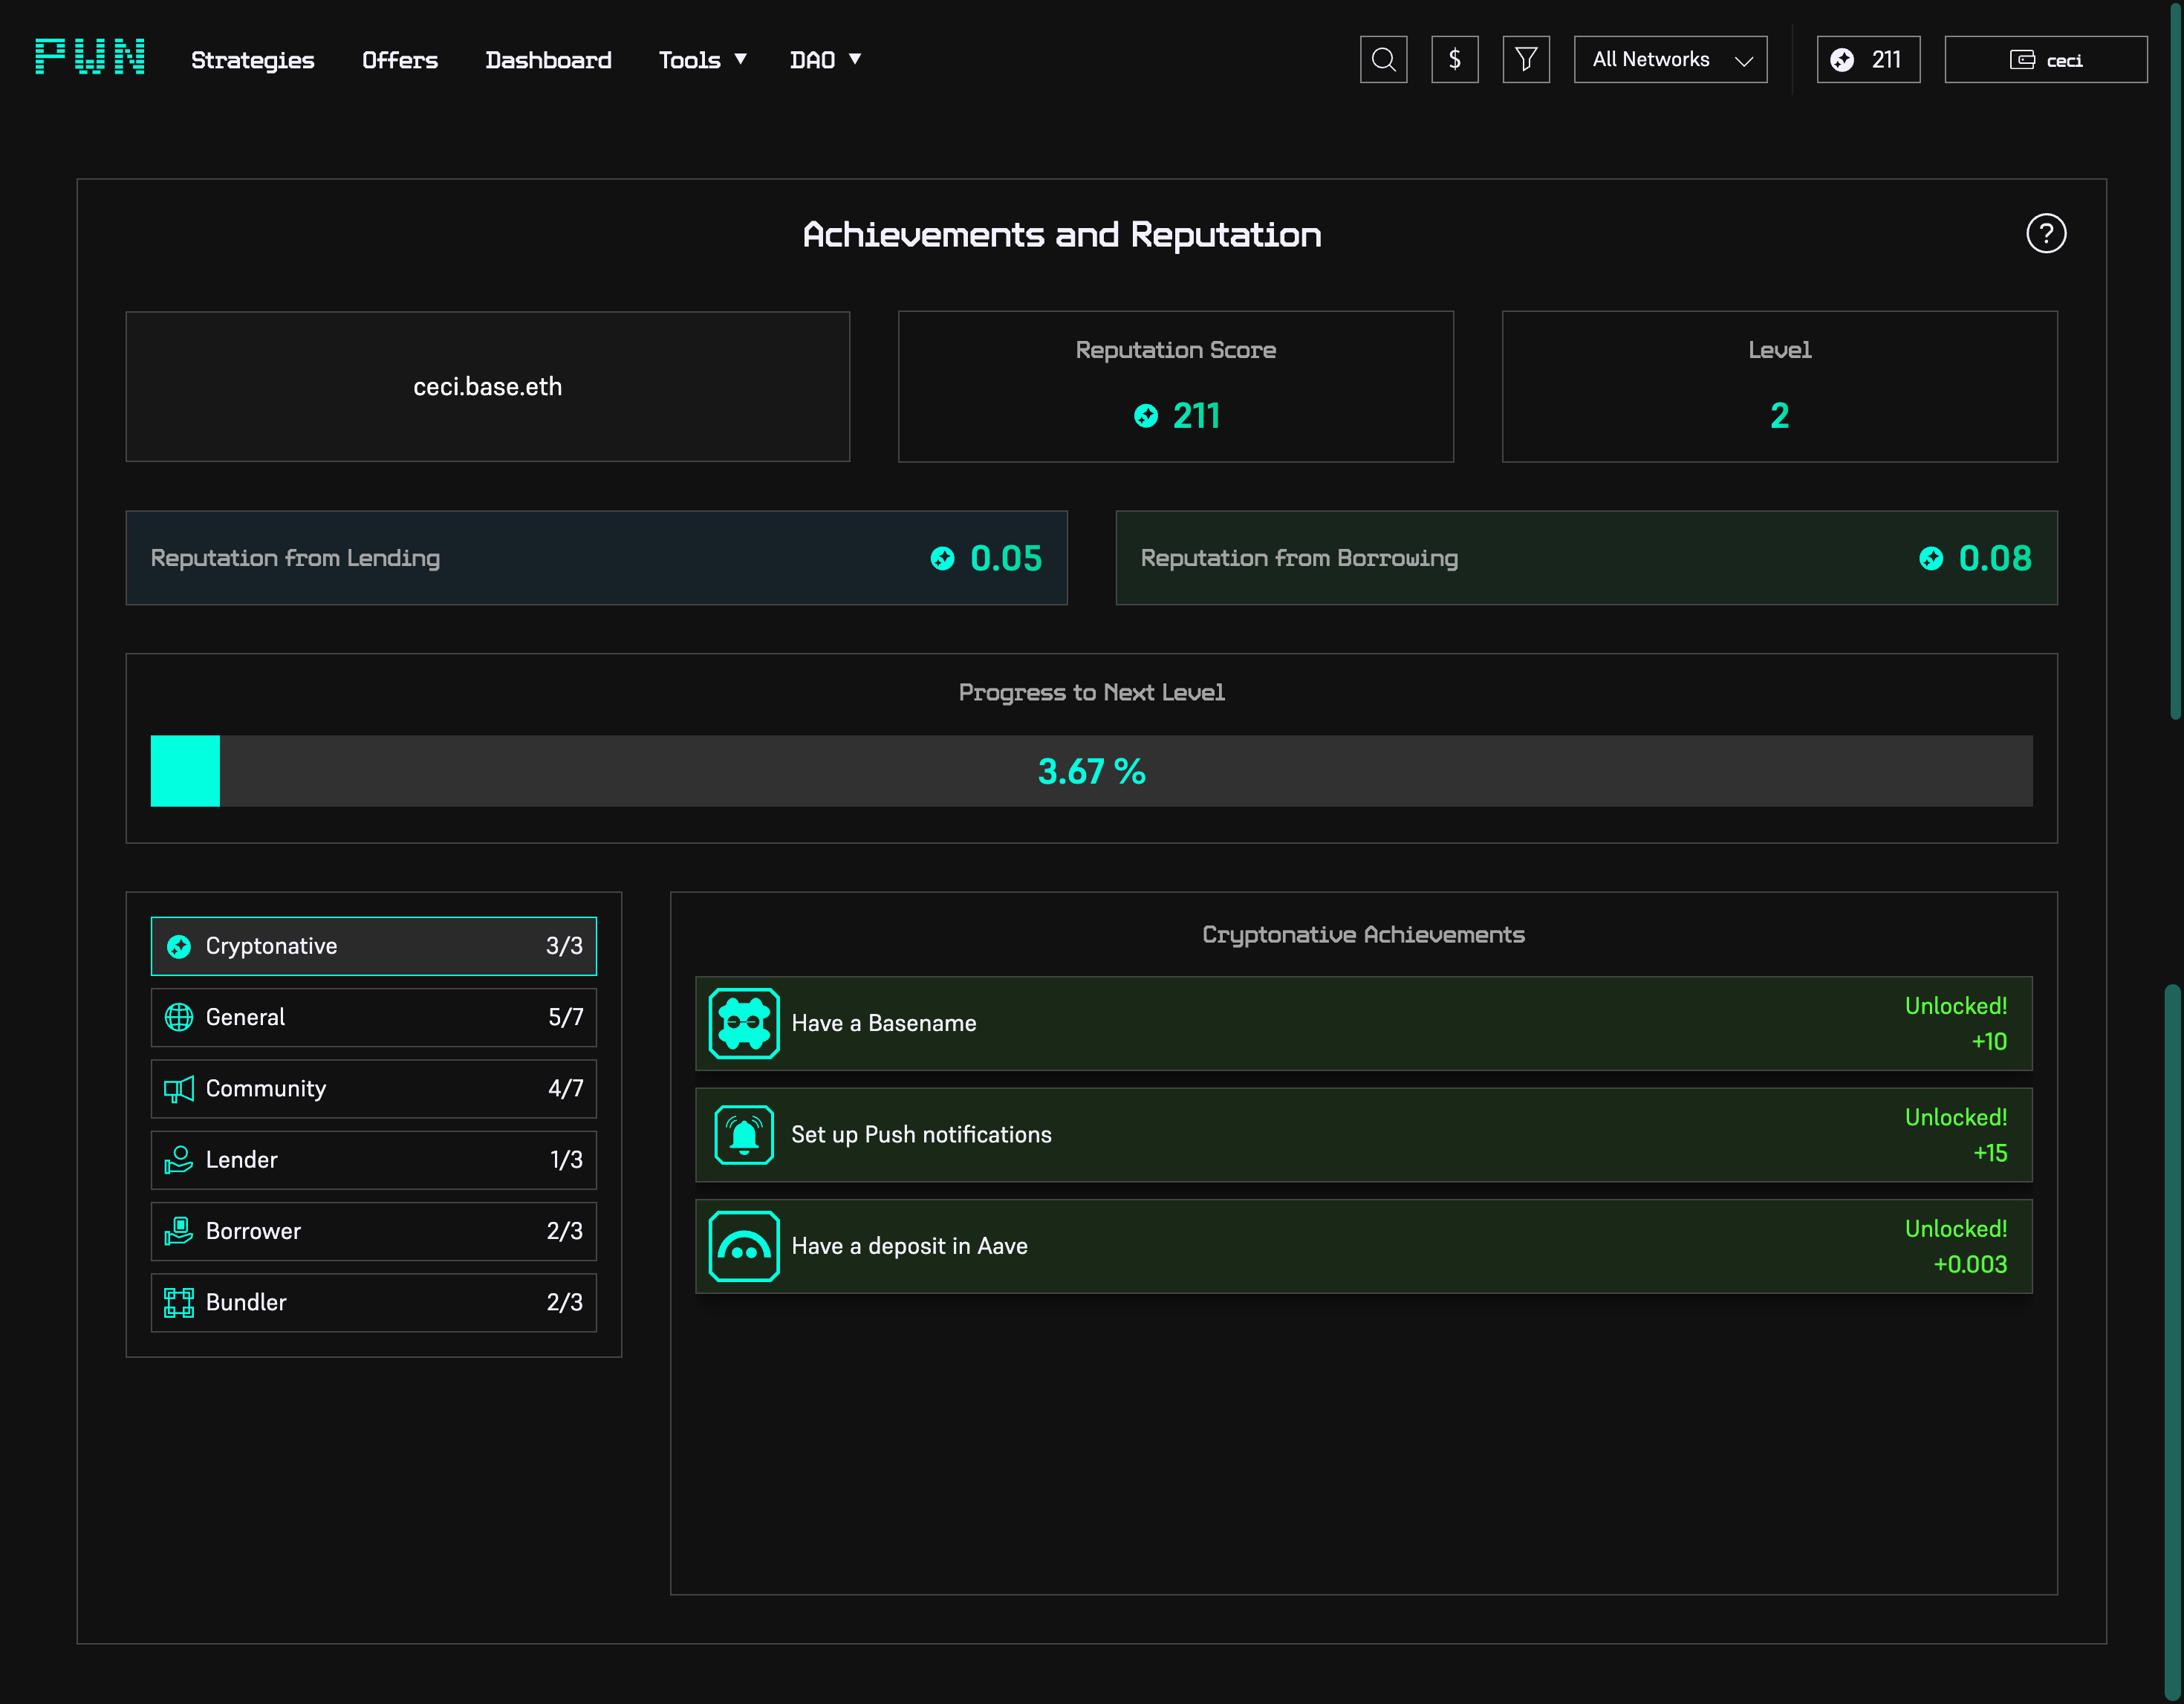Switch to the Community category
2184x1704 pixels.
click(x=373, y=1088)
